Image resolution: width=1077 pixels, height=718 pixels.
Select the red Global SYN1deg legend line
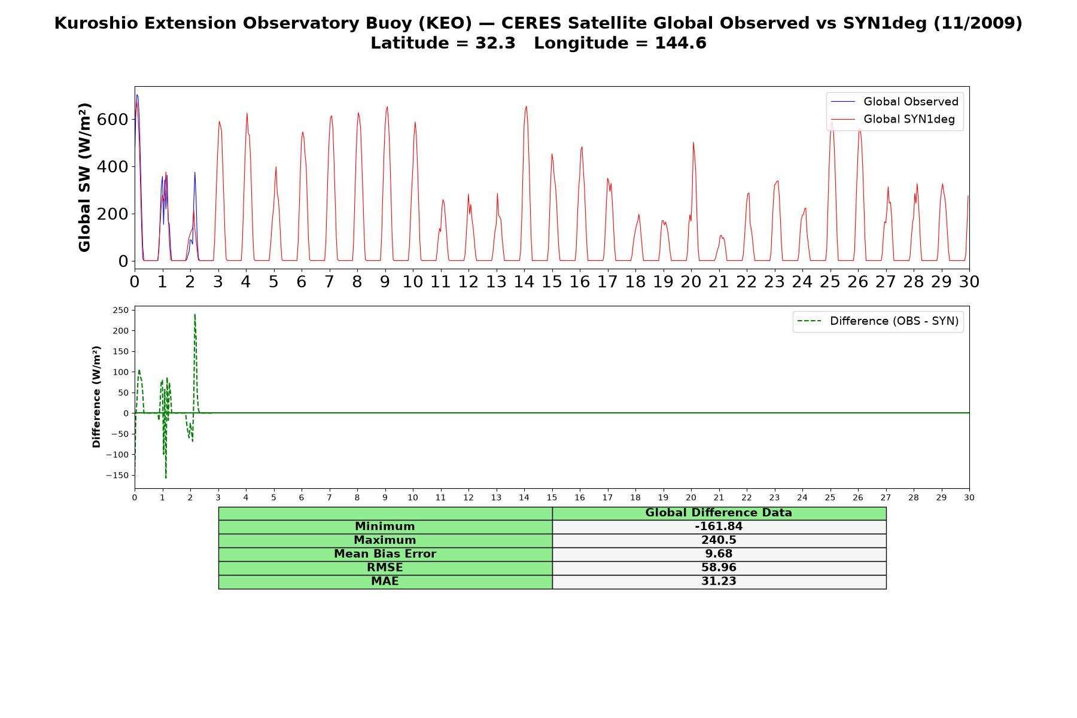pos(843,119)
